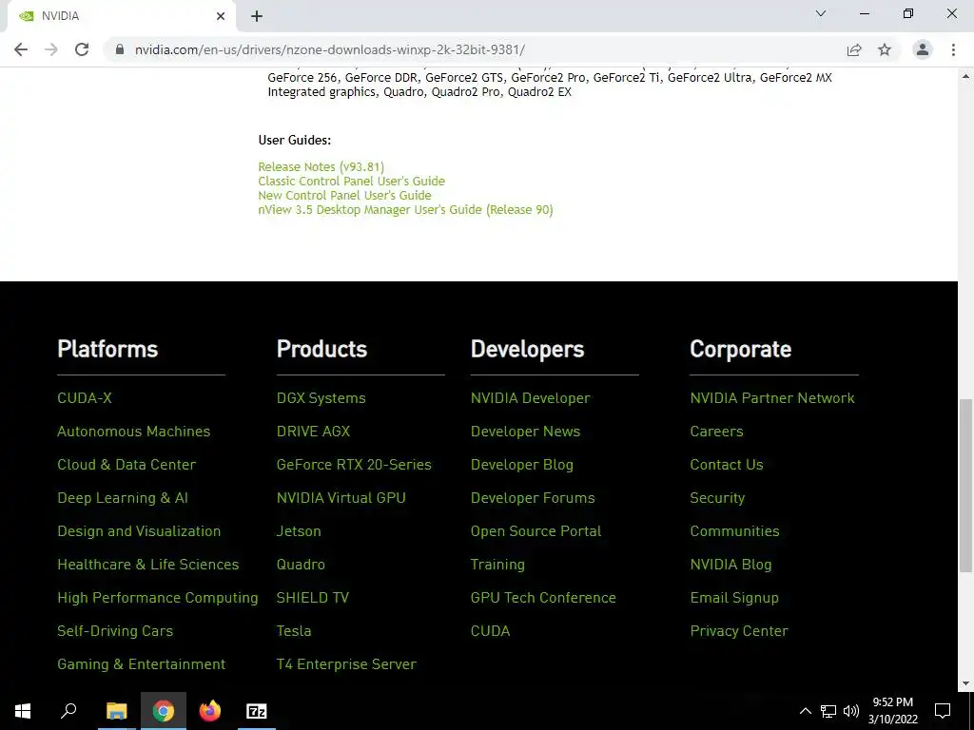Open Design and Visualization link
The width and height of the screenshot is (974, 730).
[139, 531]
